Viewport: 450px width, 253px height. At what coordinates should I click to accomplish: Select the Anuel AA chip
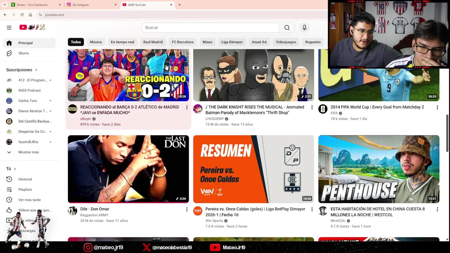(259, 42)
